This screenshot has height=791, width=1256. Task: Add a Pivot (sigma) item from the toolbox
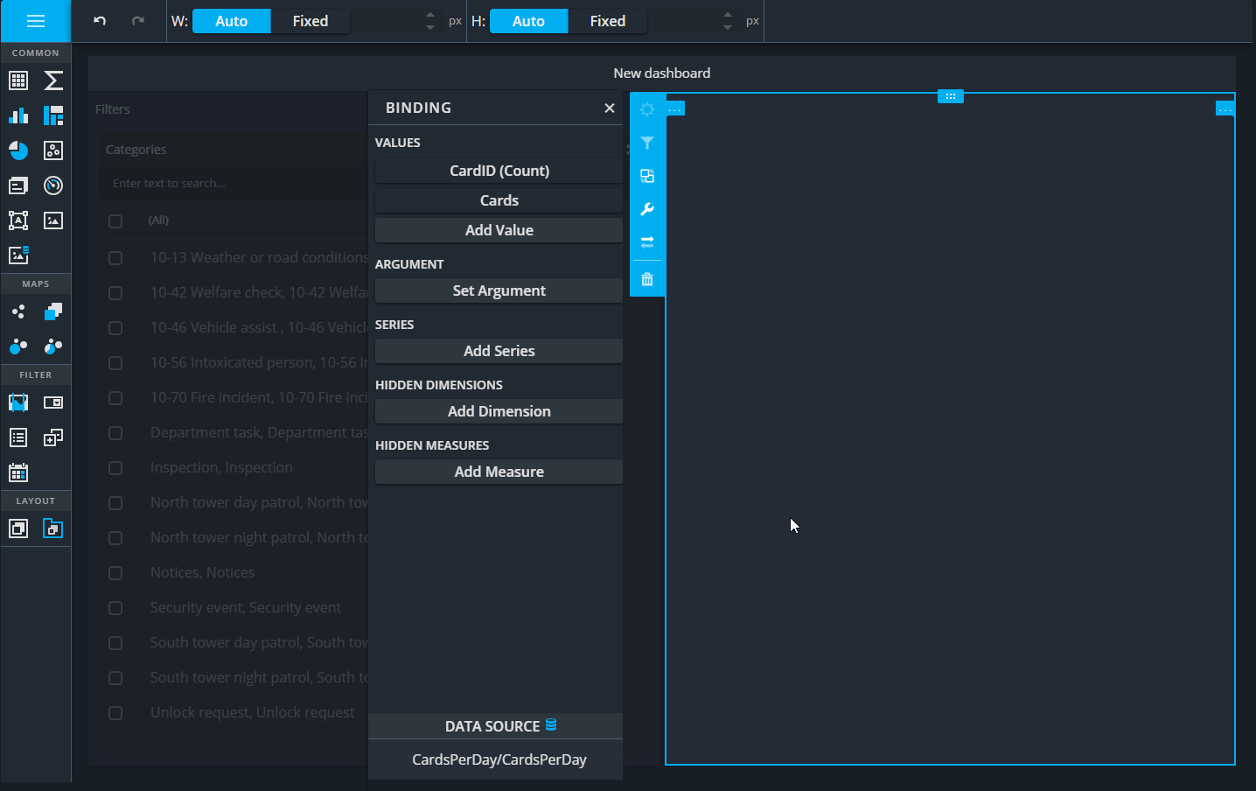(x=53, y=80)
